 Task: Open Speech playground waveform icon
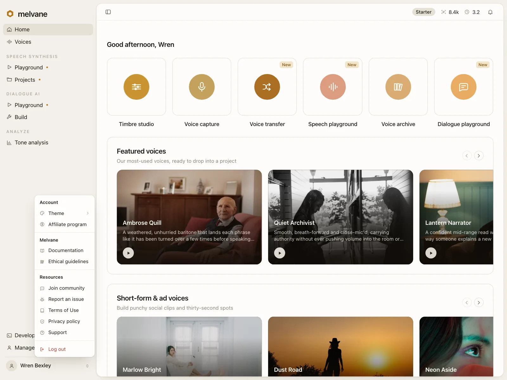[333, 87]
